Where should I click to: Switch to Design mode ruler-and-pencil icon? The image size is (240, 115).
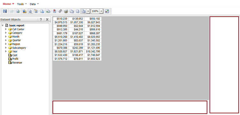click(x=25, y=11)
